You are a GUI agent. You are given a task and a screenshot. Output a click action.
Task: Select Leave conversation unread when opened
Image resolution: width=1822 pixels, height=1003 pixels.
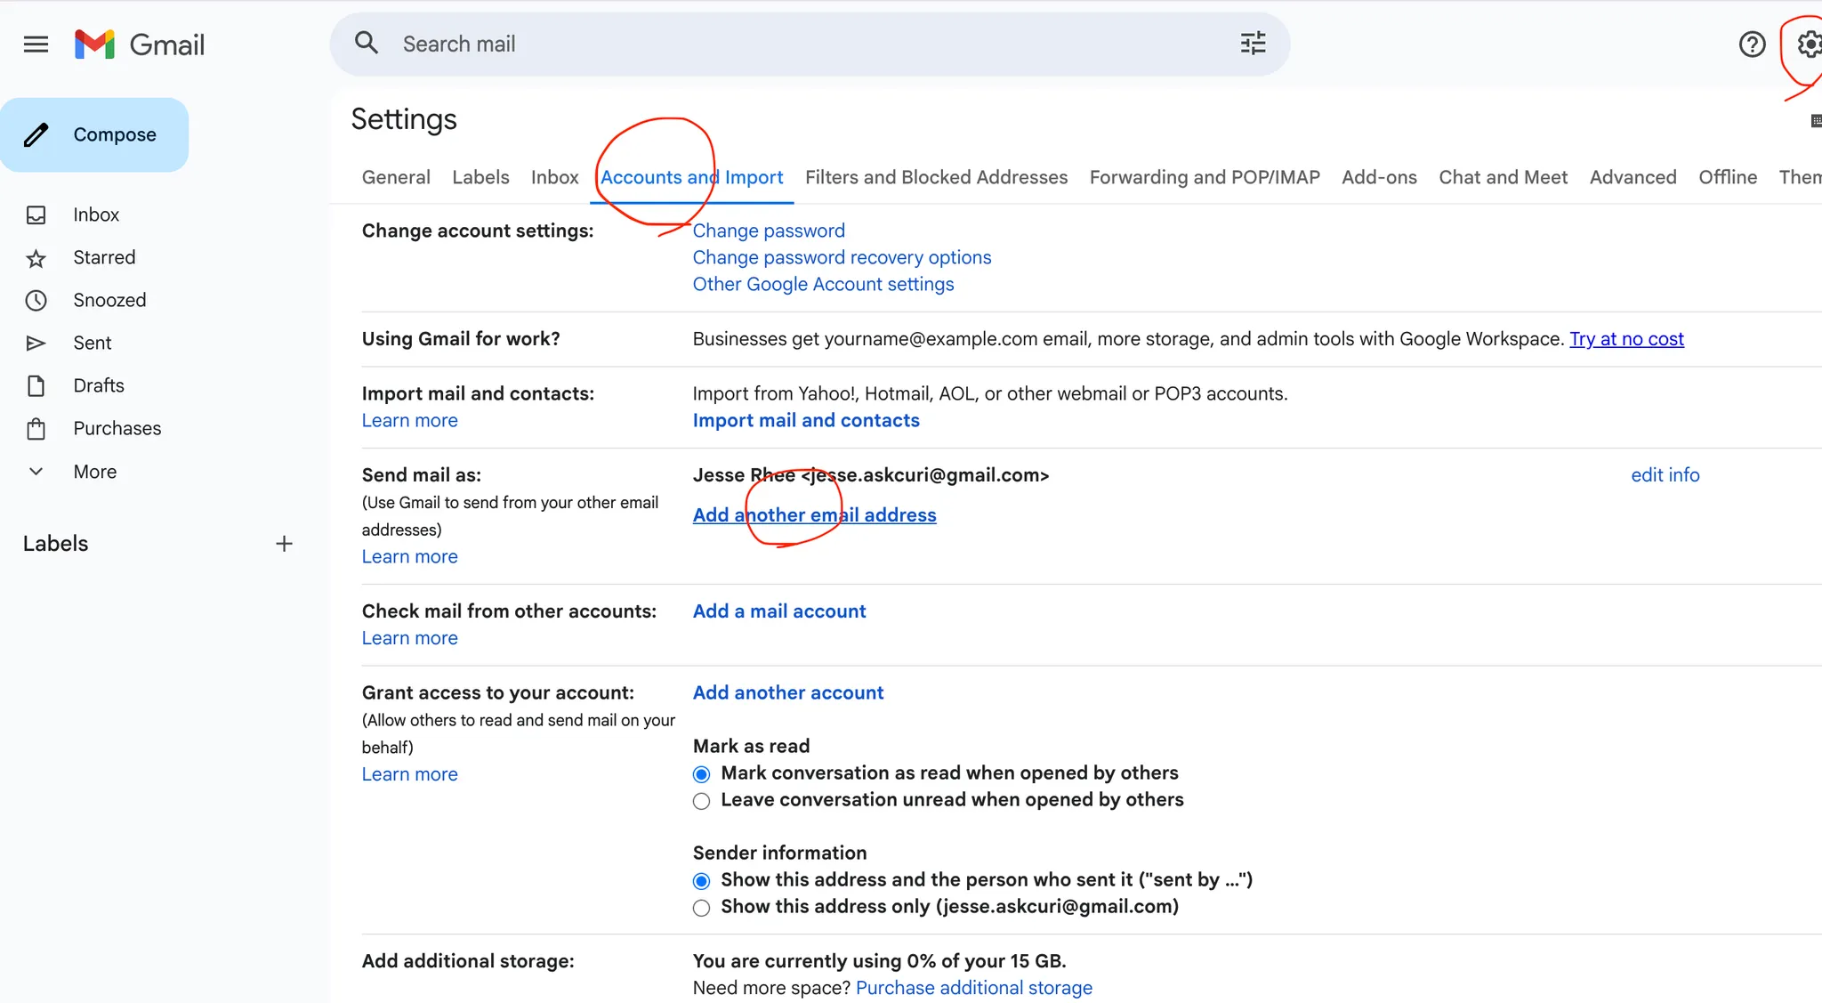tap(702, 801)
